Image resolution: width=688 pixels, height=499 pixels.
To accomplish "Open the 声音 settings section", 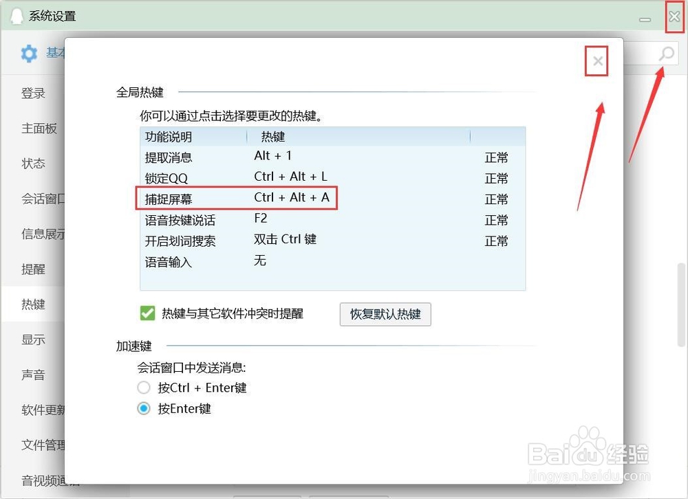I will pos(33,375).
